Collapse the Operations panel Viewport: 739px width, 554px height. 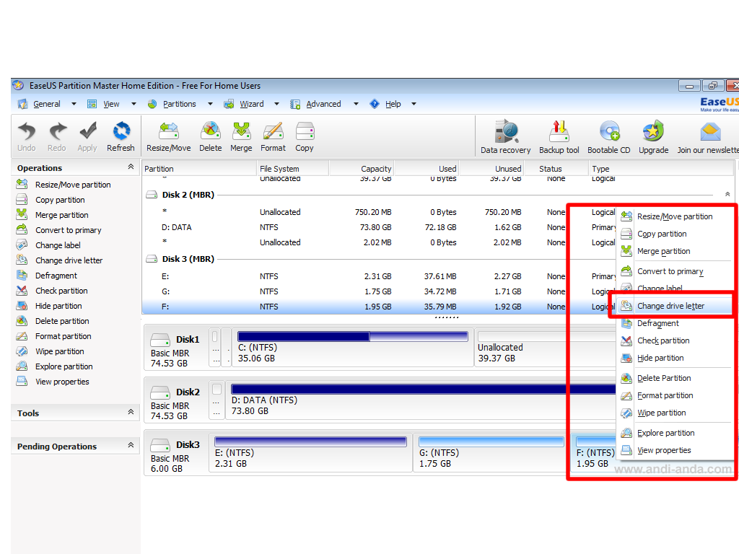tap(131, 167)
